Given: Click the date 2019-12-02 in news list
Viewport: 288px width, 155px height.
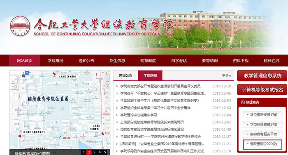Looking at the screenshot, I should [x=222, y=122].
